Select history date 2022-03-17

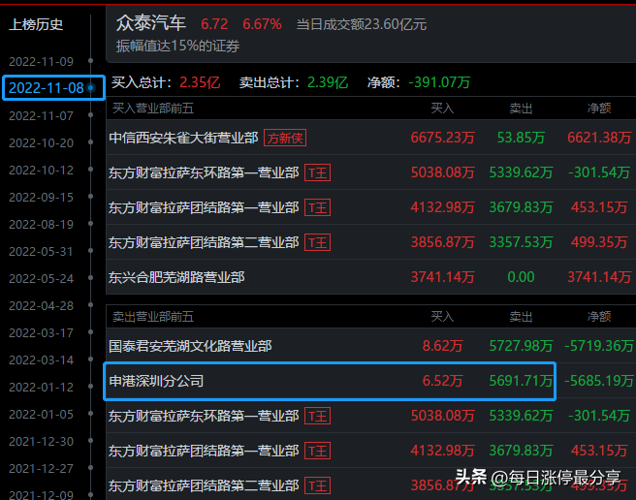coord(41,333)
